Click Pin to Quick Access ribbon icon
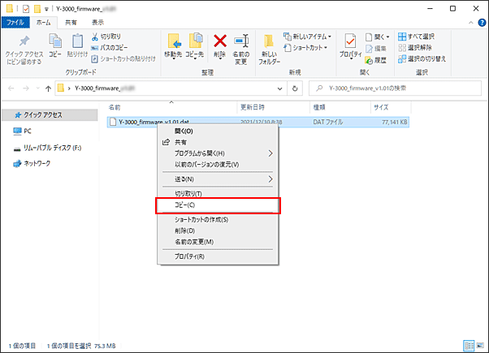The width and height of the screenshot is (489, 353). (x=24, y=48)
